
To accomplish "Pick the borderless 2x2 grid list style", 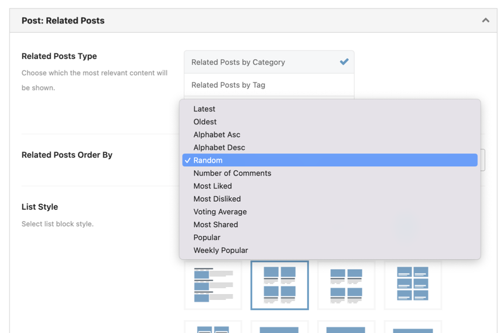I will [346, 285].
